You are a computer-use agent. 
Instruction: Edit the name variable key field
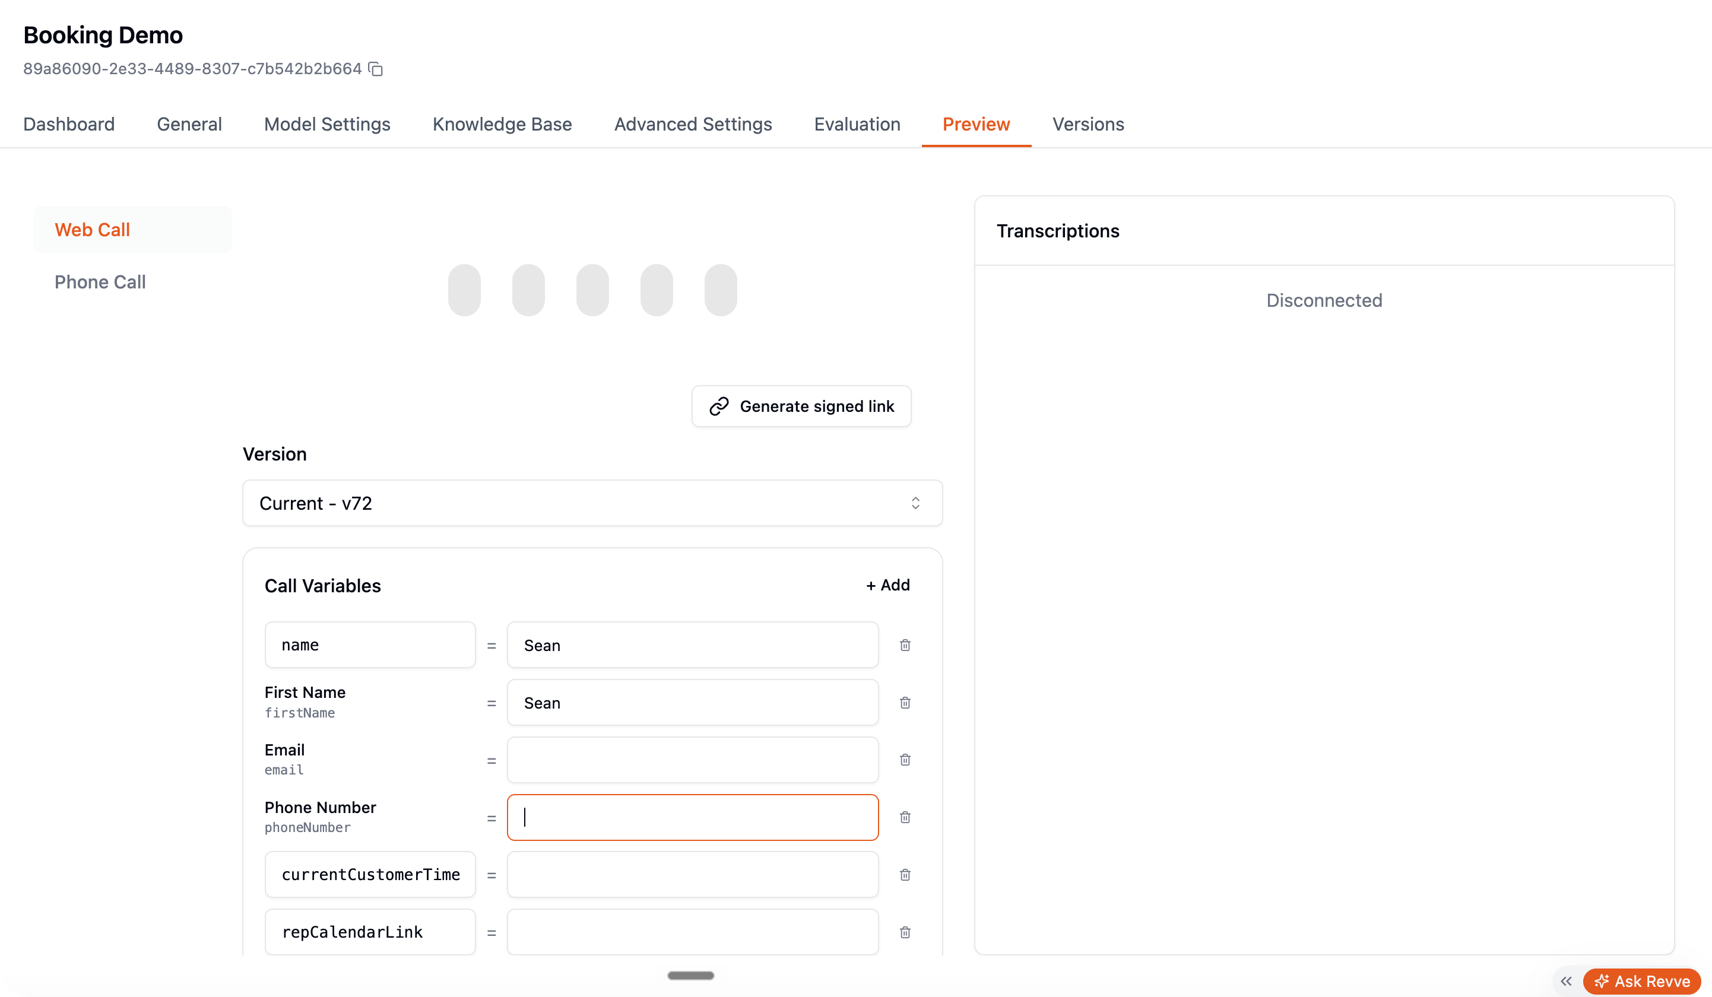point(370,644)
